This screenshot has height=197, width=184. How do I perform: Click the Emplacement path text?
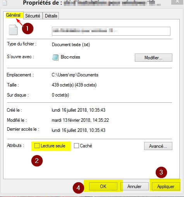(x=75, y=75)
